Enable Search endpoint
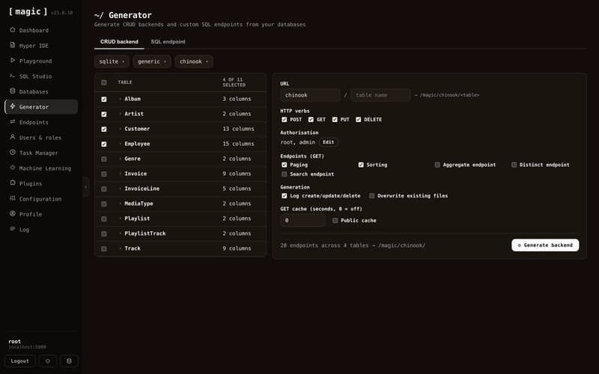 coord(285,174)
